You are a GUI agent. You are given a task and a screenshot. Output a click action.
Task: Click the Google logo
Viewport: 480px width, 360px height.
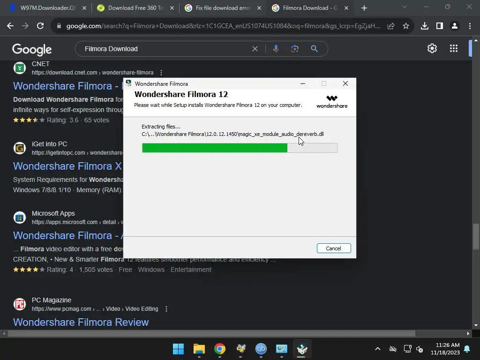pos(32,49)
